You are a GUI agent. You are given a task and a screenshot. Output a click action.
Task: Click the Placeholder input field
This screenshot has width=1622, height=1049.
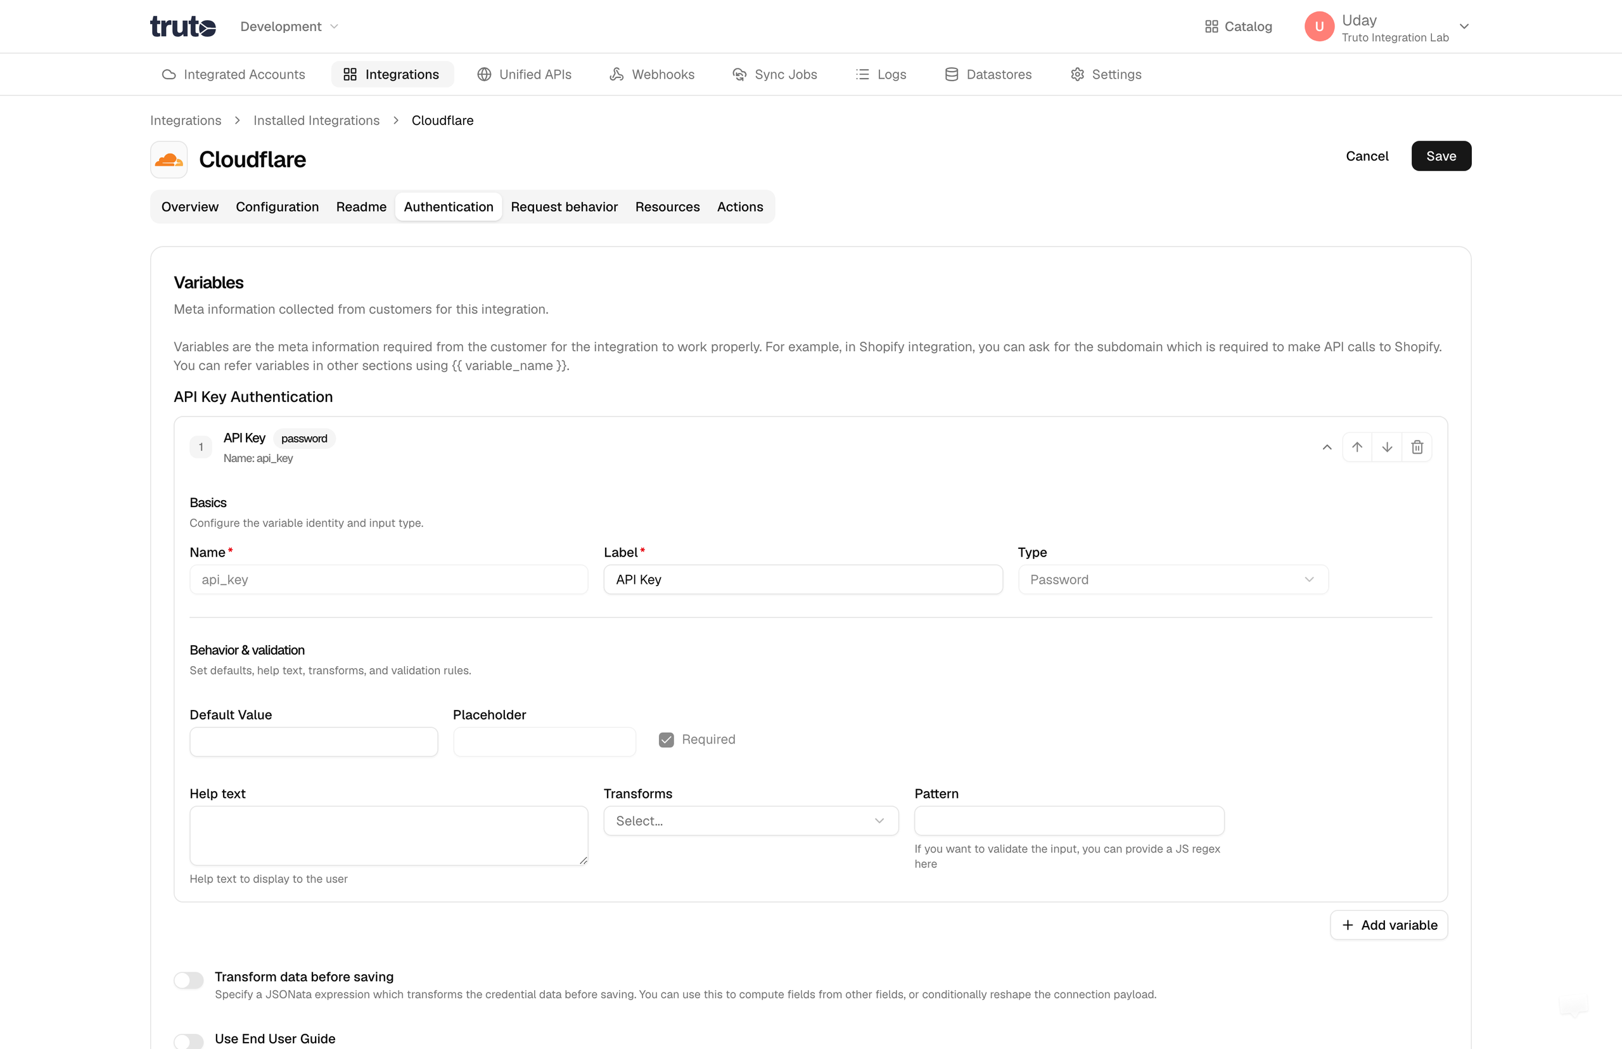pyautogui.click(x=544, y=742)
